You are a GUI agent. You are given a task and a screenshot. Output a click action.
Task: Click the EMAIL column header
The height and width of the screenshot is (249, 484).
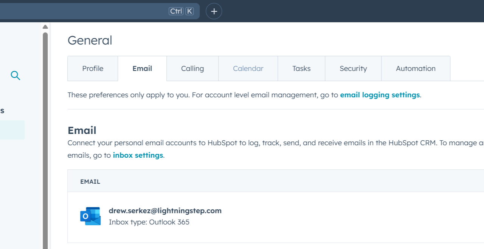pyautogui.click(x=90, y=181)
